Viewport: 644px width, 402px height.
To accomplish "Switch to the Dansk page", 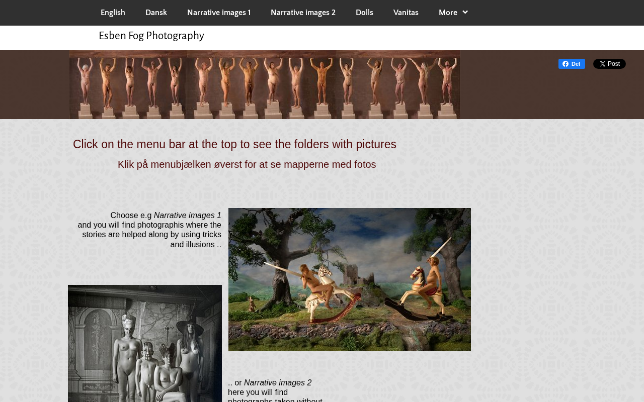I will [156, 13].
